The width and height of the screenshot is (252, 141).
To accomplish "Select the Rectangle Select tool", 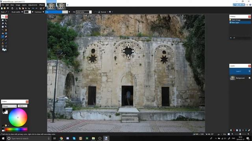I will (x=3, y=20).
